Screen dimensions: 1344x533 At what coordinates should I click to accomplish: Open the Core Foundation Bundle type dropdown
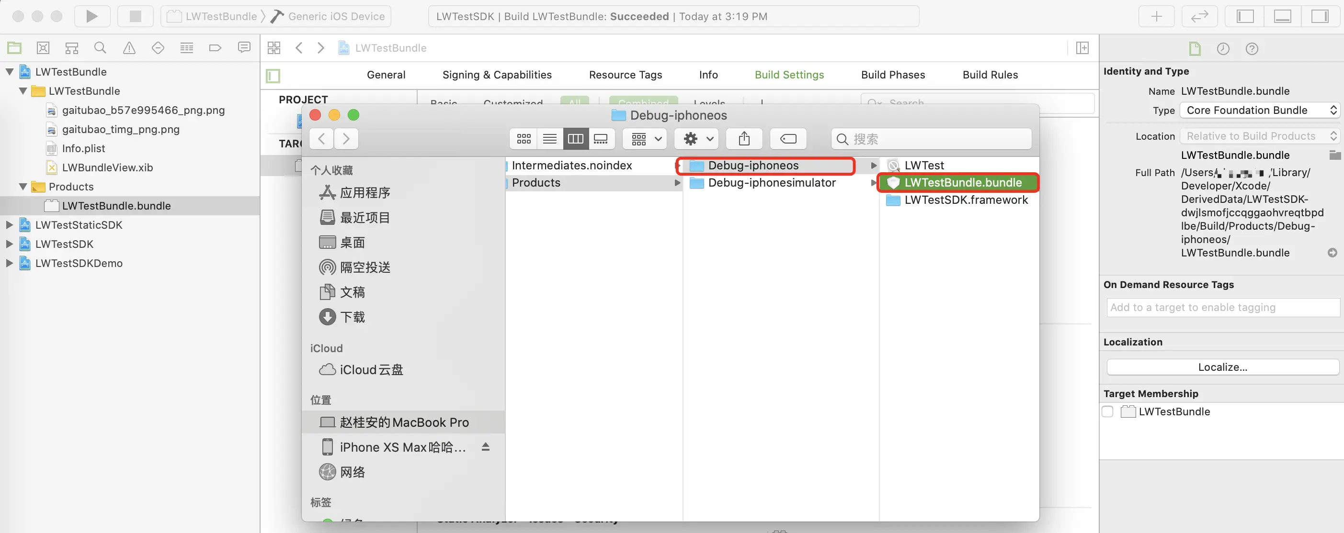click(1259, 110)
